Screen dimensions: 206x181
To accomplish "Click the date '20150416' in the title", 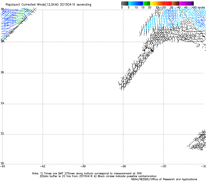I will [68, 5].
